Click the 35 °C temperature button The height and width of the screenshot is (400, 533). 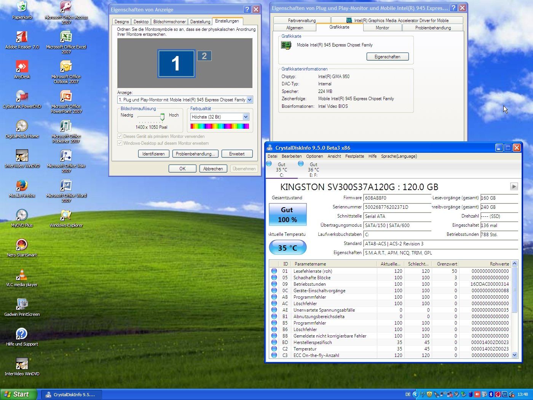pyautogui.click(x=287, y=248)
